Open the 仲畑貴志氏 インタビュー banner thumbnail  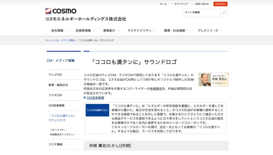214,80
